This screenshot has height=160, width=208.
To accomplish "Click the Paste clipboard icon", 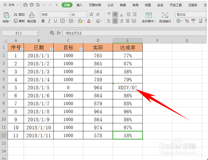I will 6,15.
